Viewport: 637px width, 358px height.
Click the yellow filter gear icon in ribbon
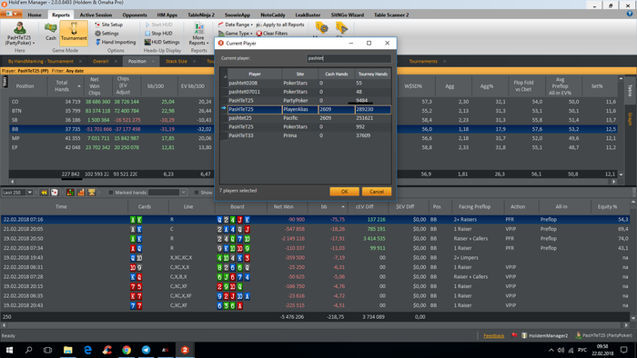click(x=322, y=28)
